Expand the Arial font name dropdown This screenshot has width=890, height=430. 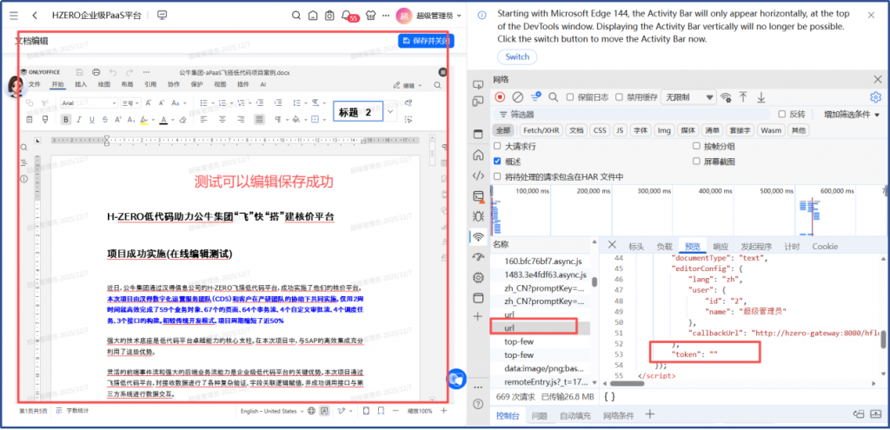[x=113, y=103]
